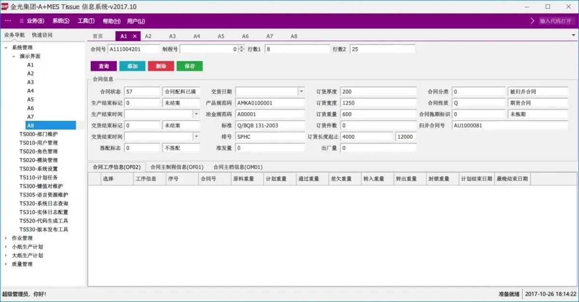
Task: Open the hamburger menu icon beside 业务(B)
Action: pos(22,21)
